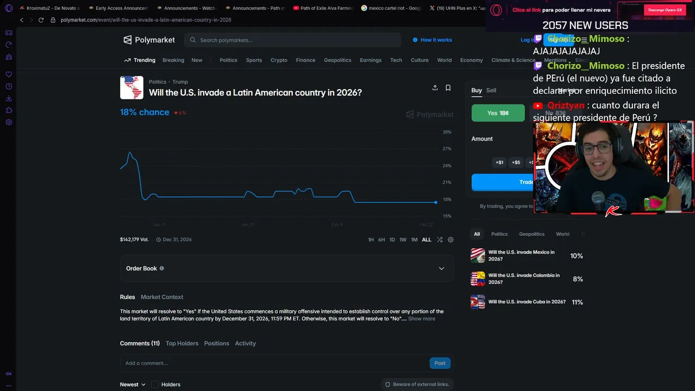Share this market via the share icon
This screenshot has height=391, width=695.
click(435, 87)
